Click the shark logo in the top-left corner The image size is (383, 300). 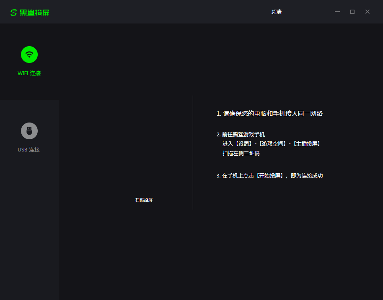click(13, 12)
